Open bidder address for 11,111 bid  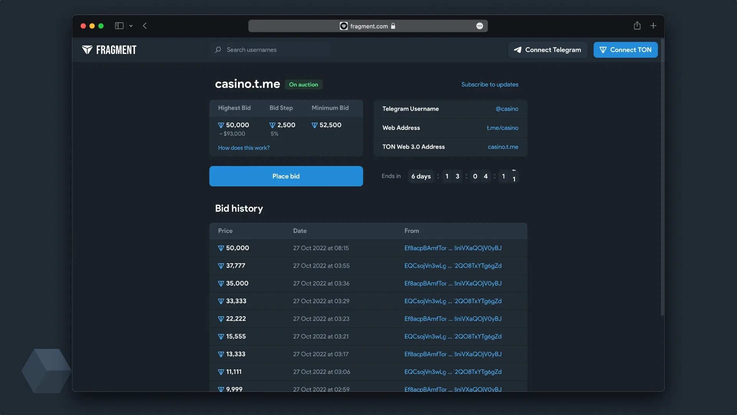click(453, 372)
